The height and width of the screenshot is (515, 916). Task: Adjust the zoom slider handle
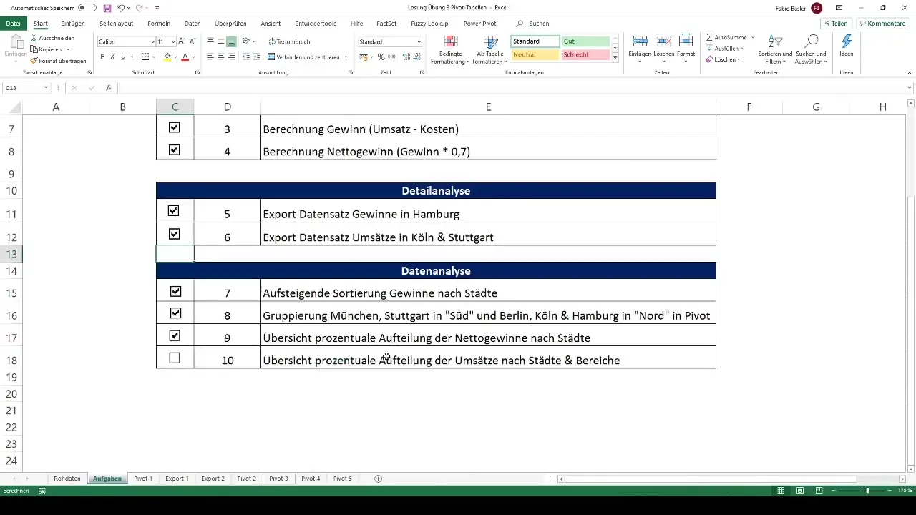click(x=867, y=491)
